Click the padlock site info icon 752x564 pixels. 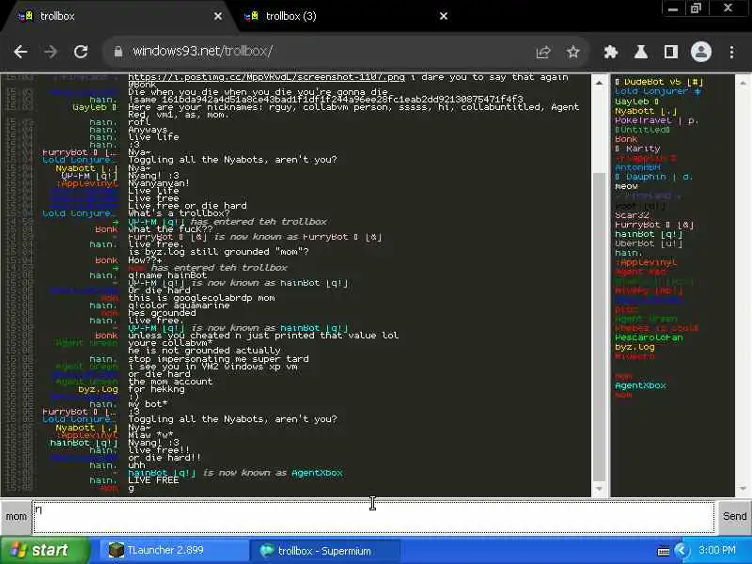pos(118,52)
